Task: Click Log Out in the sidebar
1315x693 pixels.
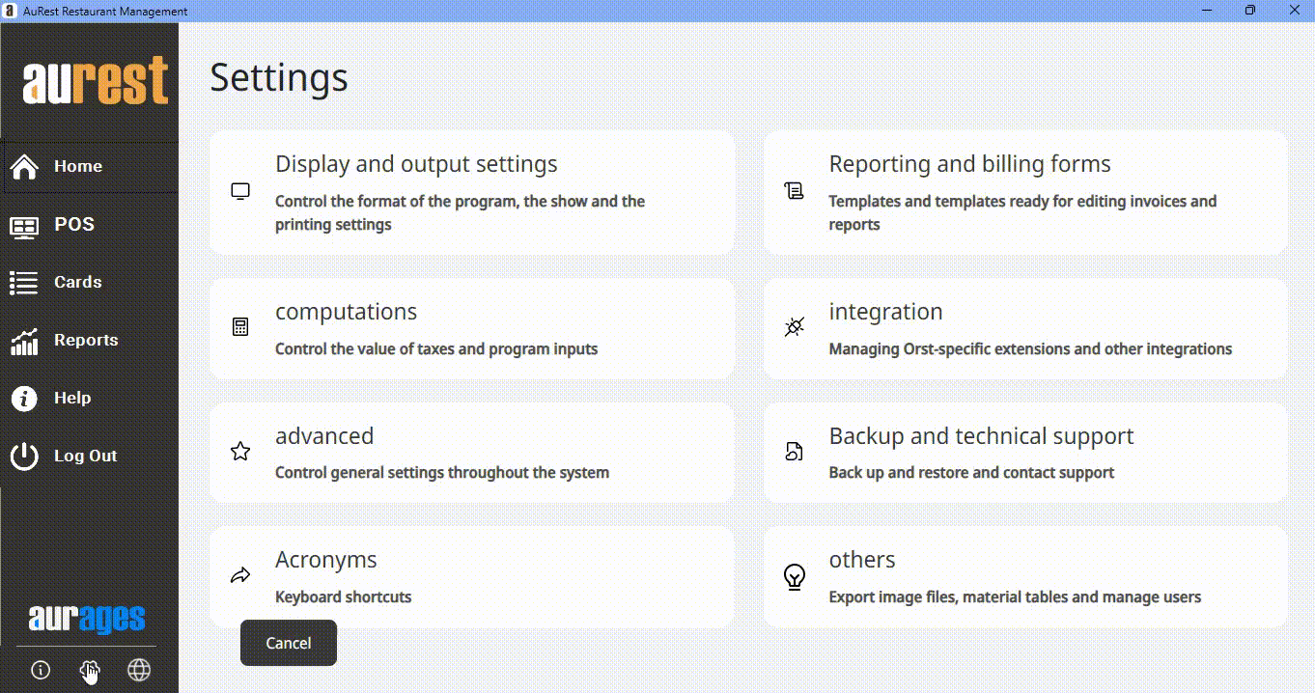Action: pos(85,456)
